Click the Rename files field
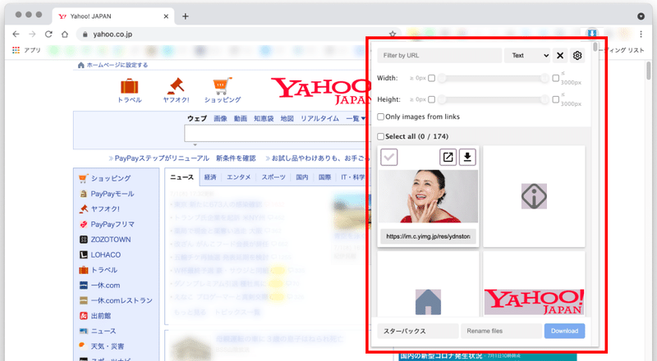Screen dimensions: 657x361 [501, 331]
